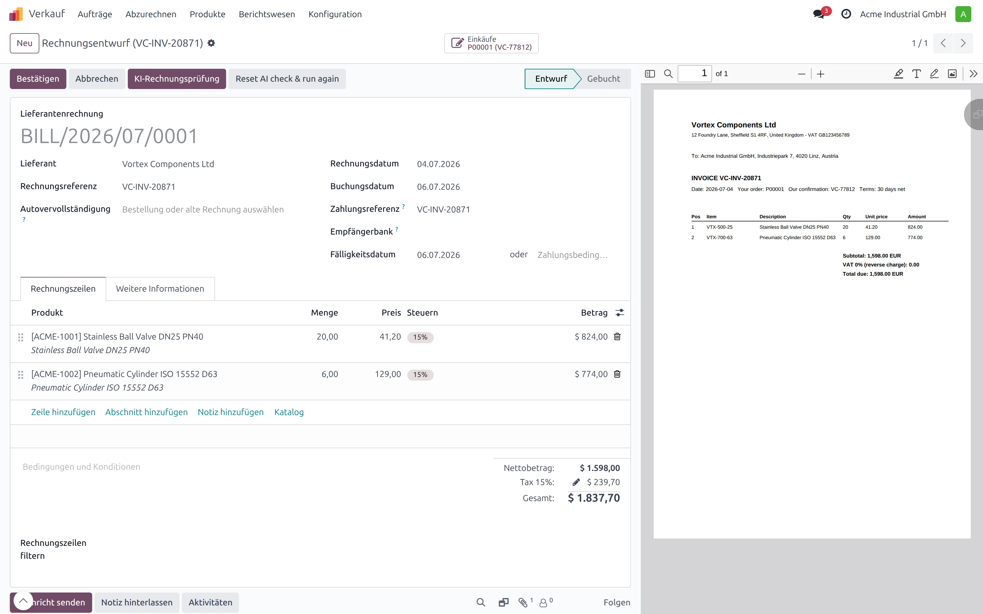
Task: Open Einkäufe P00001 smart button
Action: point(491,43)
